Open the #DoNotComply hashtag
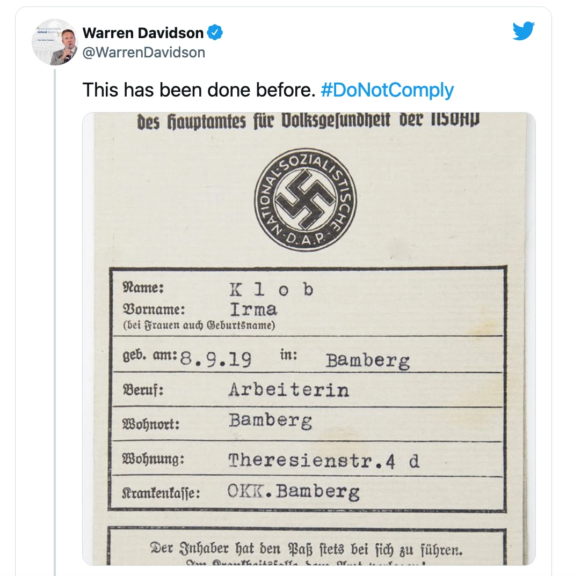Image resolution: width=581 pixels, height=576 pixels. coord(387,90)
